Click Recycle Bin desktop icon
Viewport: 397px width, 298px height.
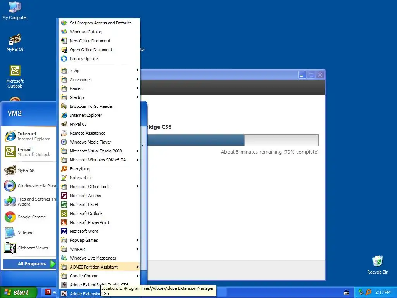[378, 261]
